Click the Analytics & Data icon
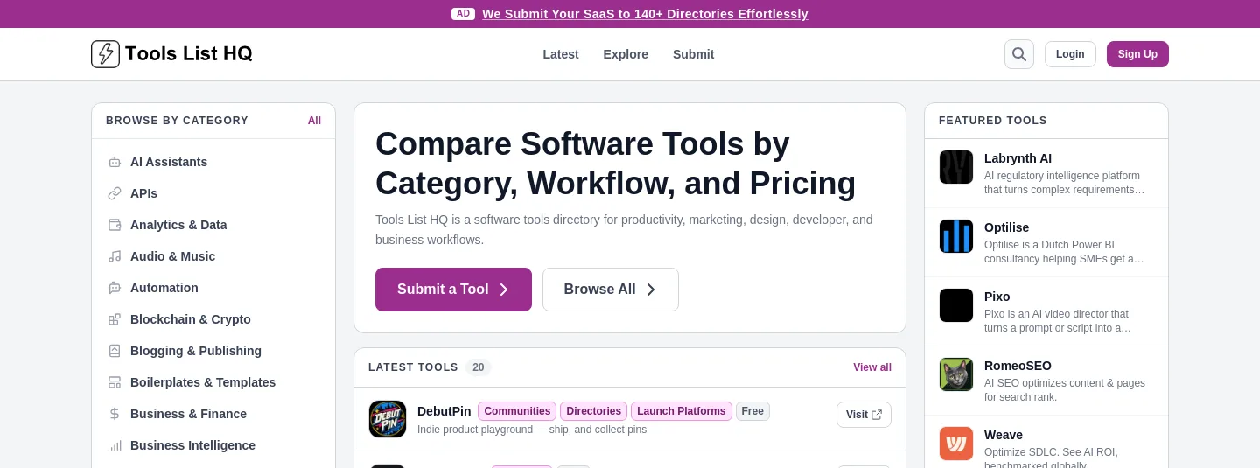This screenshot has height=468, width=1260. tap(115, 225)
